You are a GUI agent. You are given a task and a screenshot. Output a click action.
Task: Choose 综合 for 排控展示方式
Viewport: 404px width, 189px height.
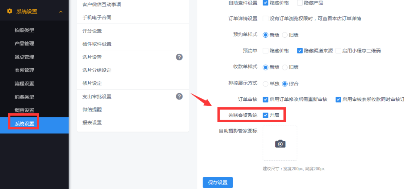pos(285,84)
